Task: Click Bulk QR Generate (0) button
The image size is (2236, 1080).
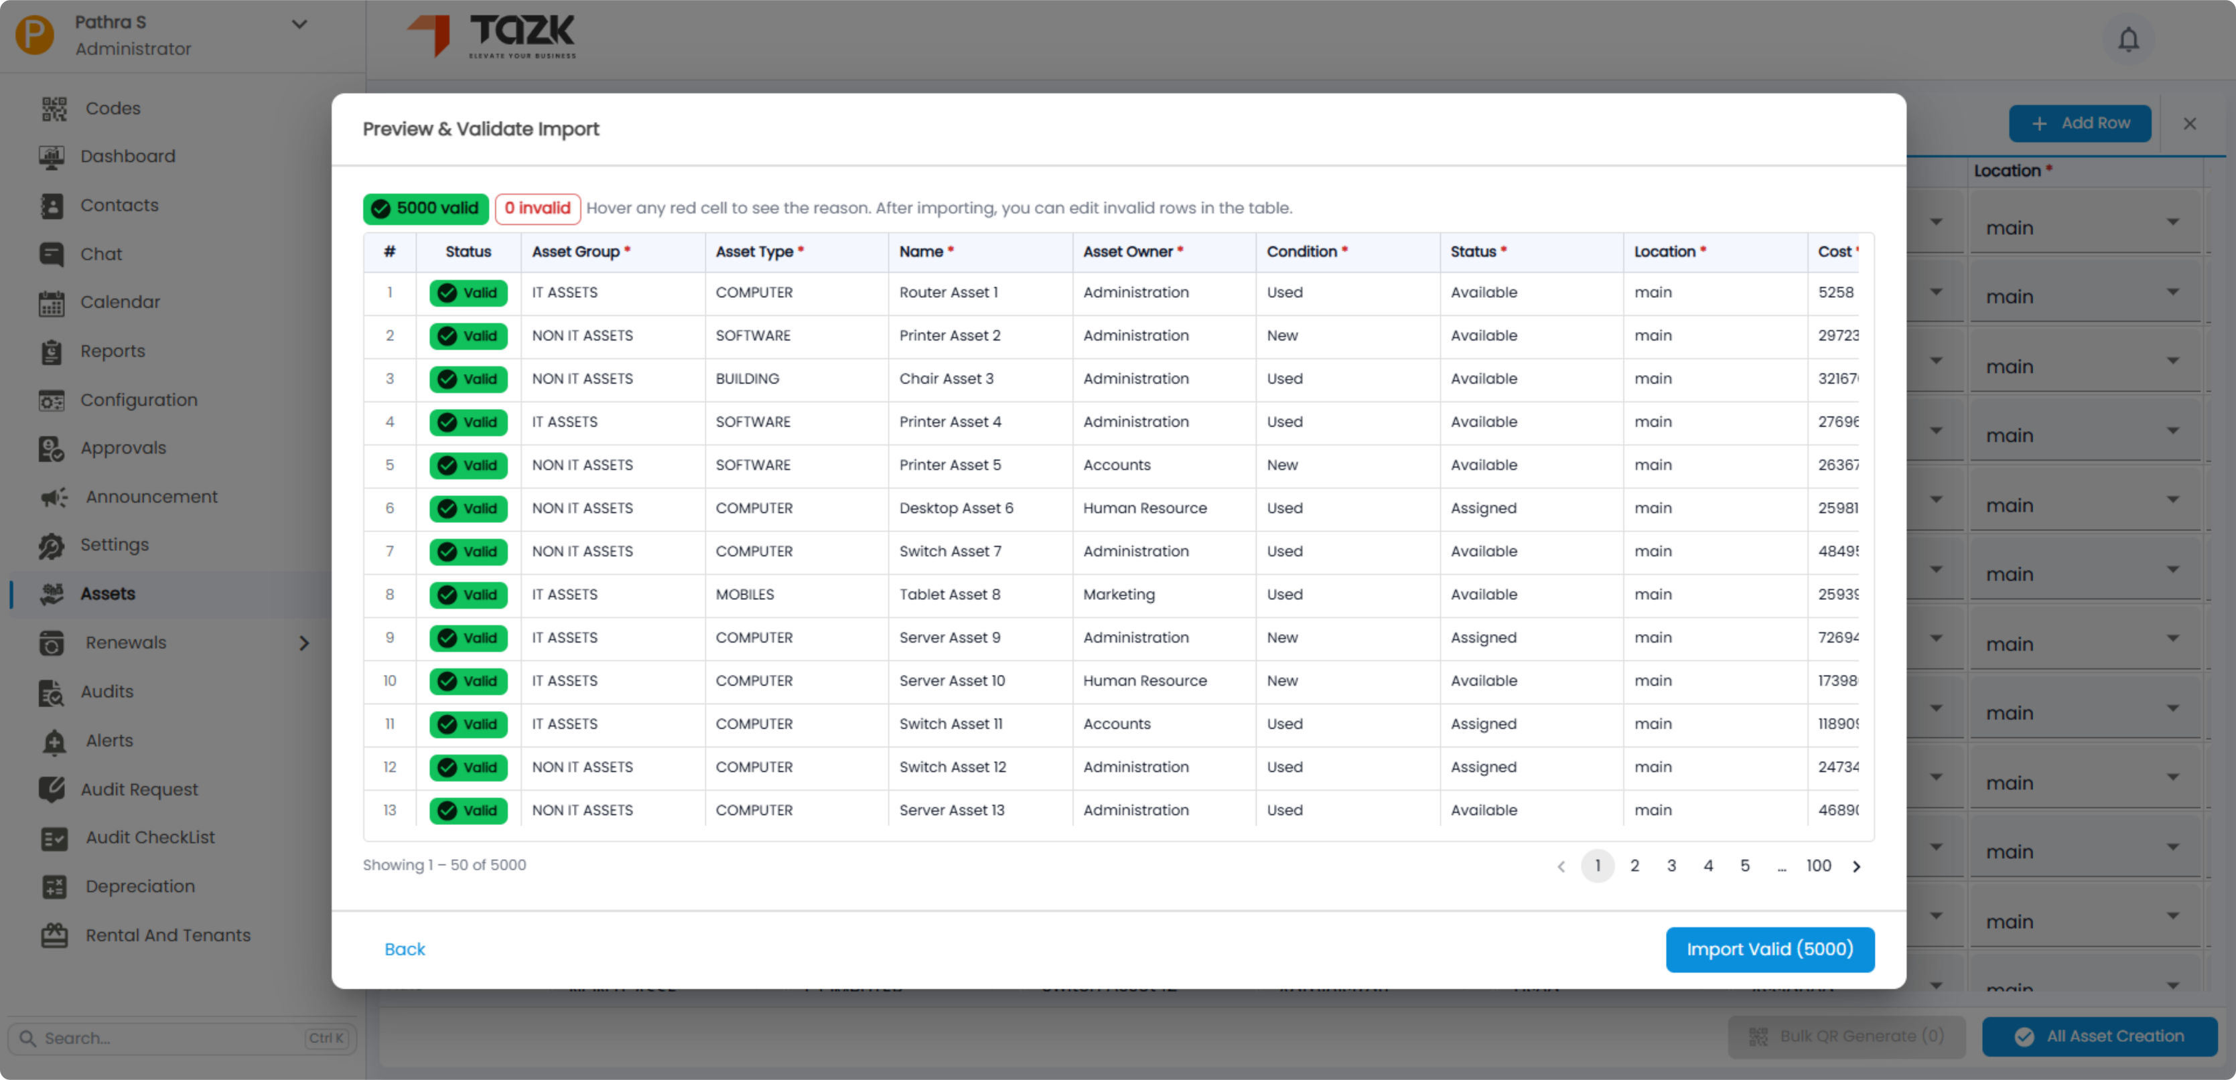Action: (1846, 1036)
